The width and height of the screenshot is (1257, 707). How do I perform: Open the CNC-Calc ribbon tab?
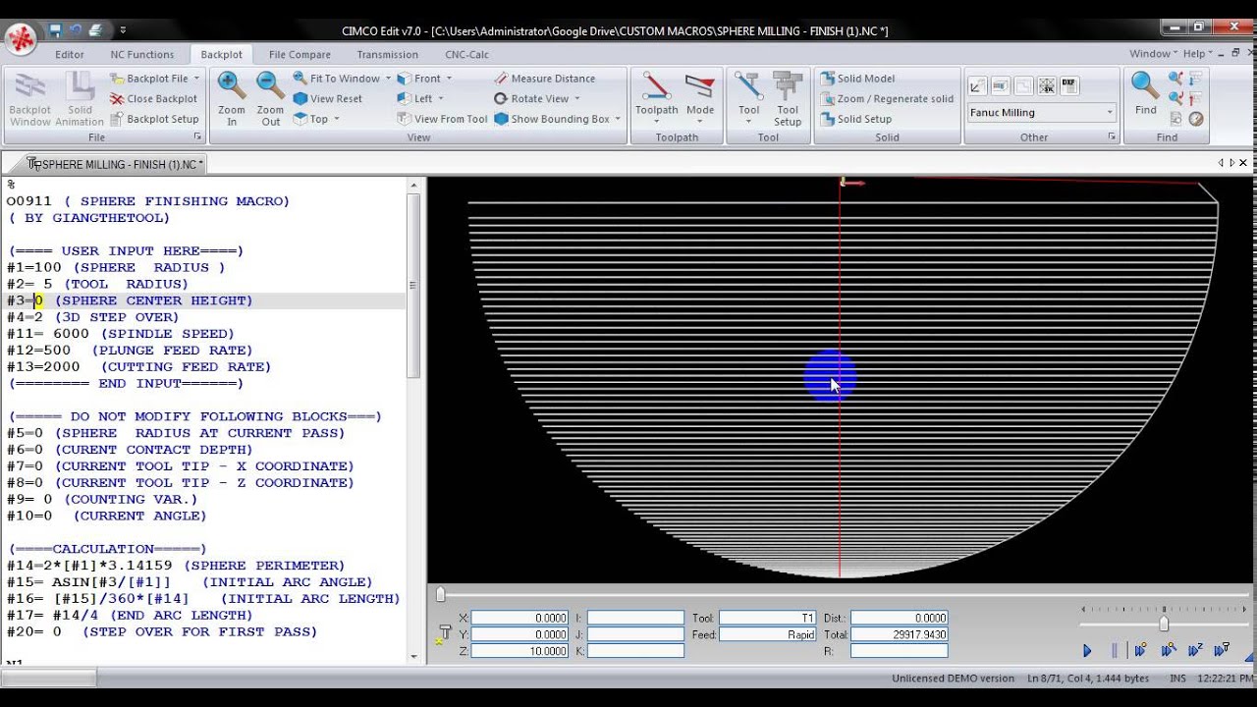click(465, 55)
